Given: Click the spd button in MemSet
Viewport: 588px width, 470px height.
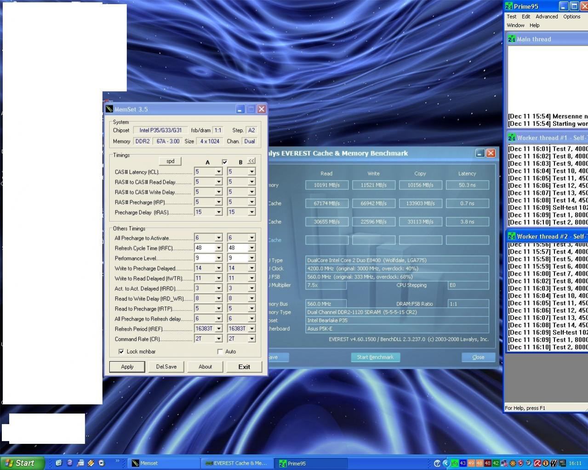Looking at the screenshot, I should [170, 161].
